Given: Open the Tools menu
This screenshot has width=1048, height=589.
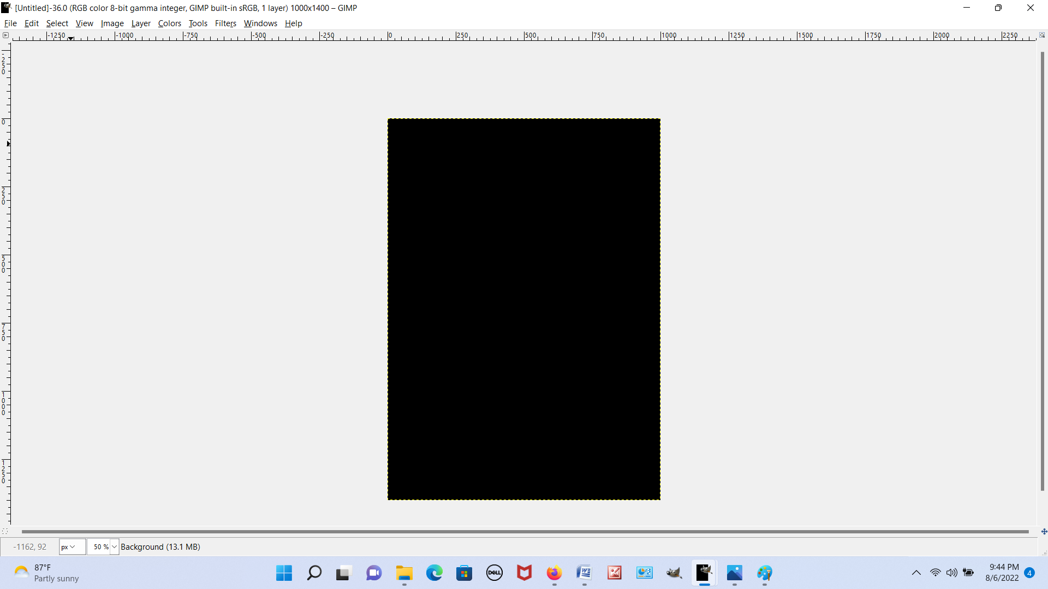Looking at the screenshot, I should point(198,23).
